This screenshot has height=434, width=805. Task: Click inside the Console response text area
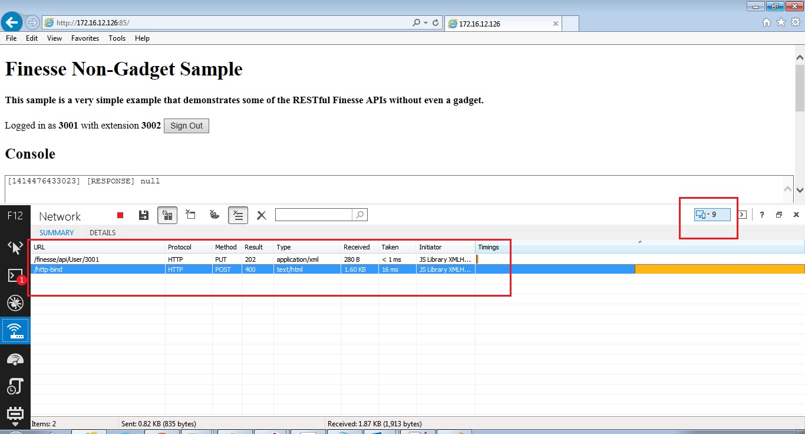pos(394,189)
